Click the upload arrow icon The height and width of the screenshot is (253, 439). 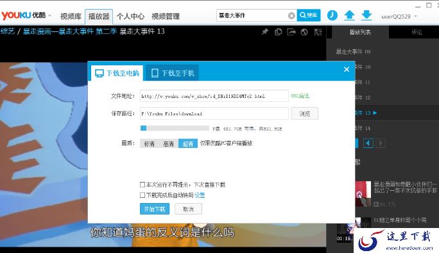349,15
